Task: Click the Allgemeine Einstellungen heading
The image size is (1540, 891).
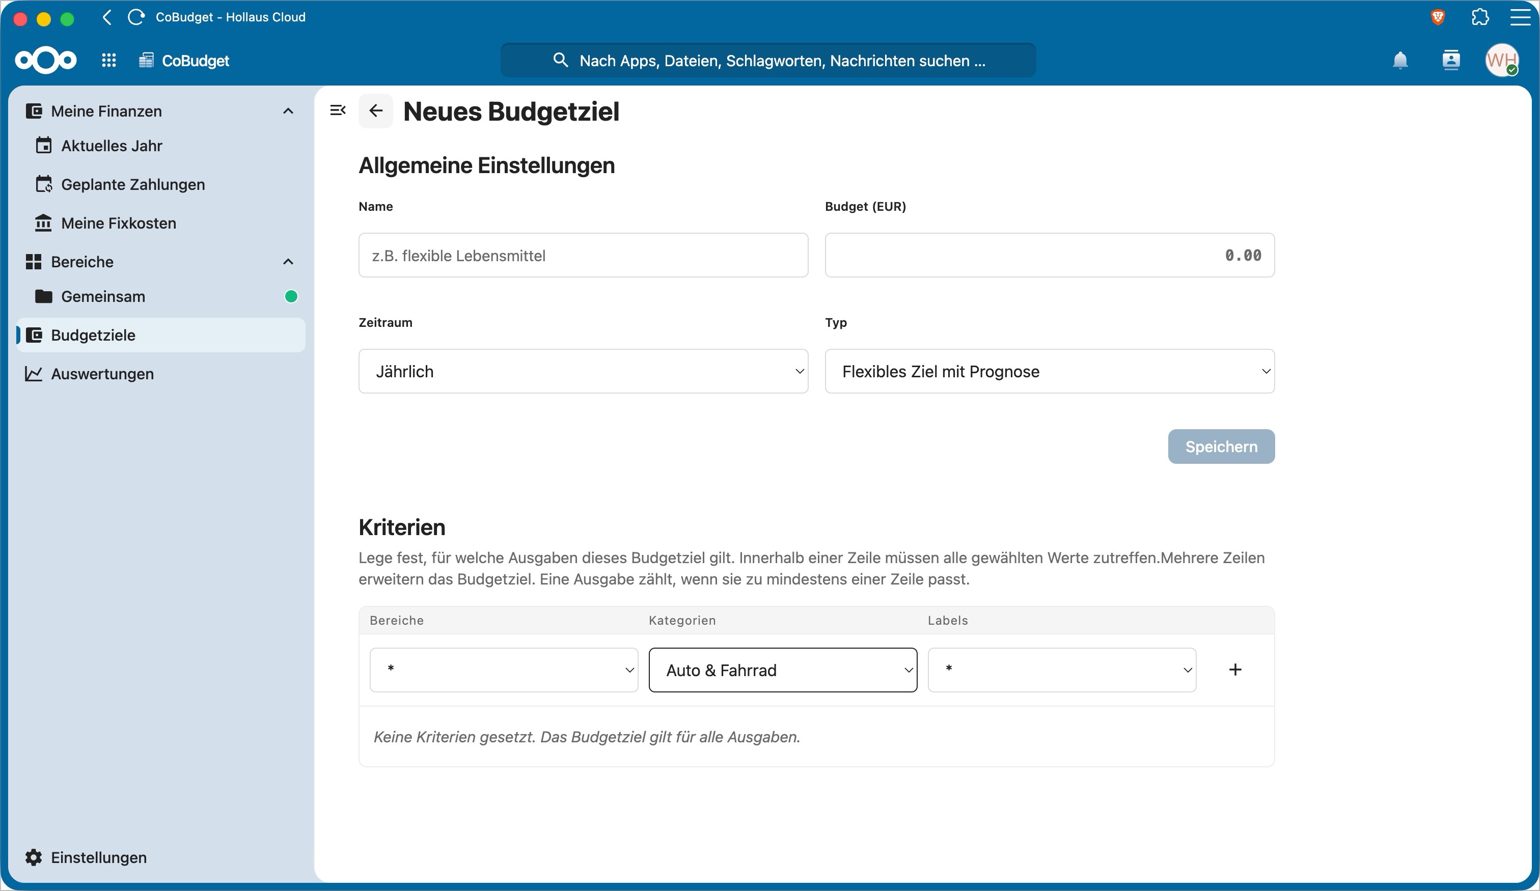Action: click(x=486, y=165)
